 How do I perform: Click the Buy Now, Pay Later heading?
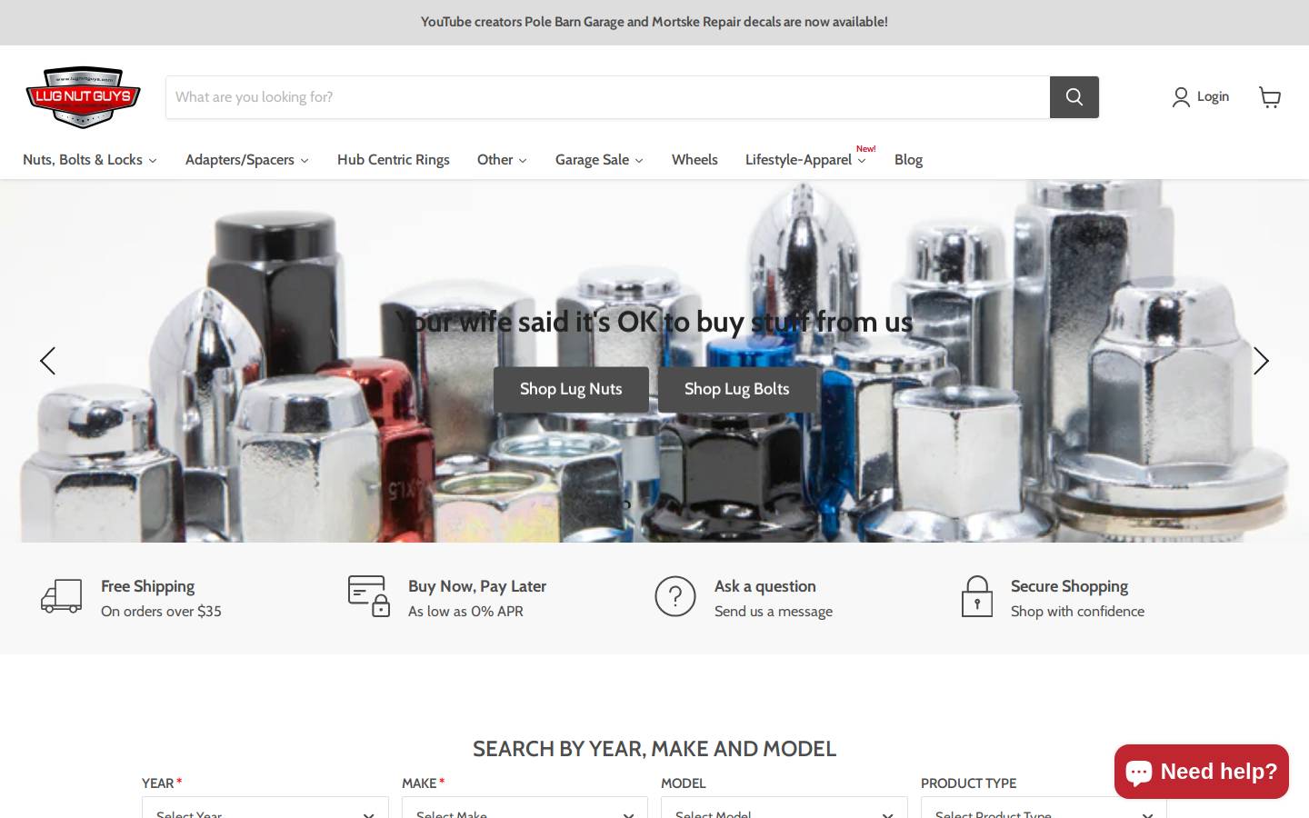point(477,586)
